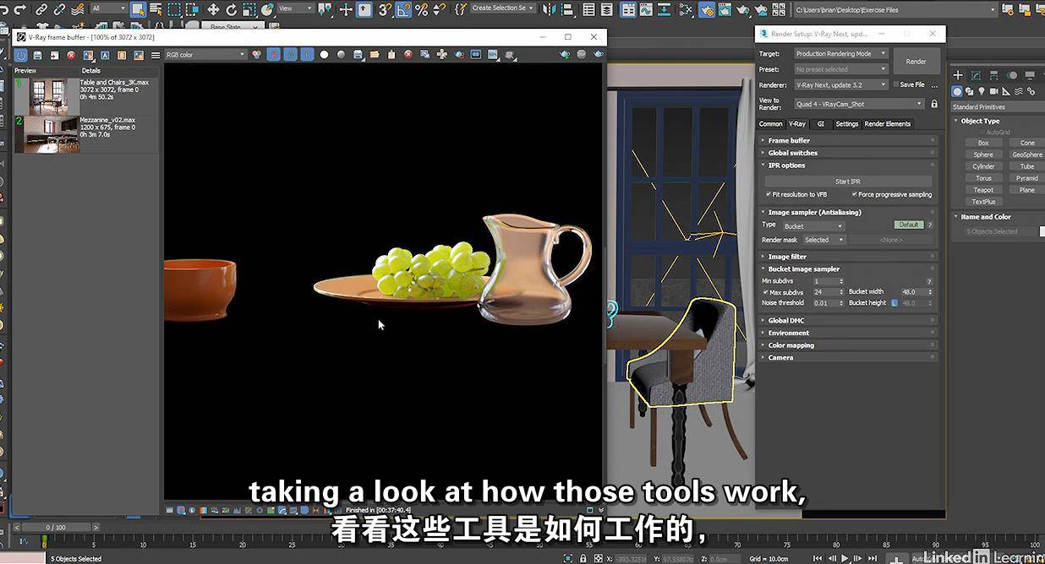The width and height of the screenshot is (1045, 564).
Task: Open the View to Render dropdown
Action: 859,104
